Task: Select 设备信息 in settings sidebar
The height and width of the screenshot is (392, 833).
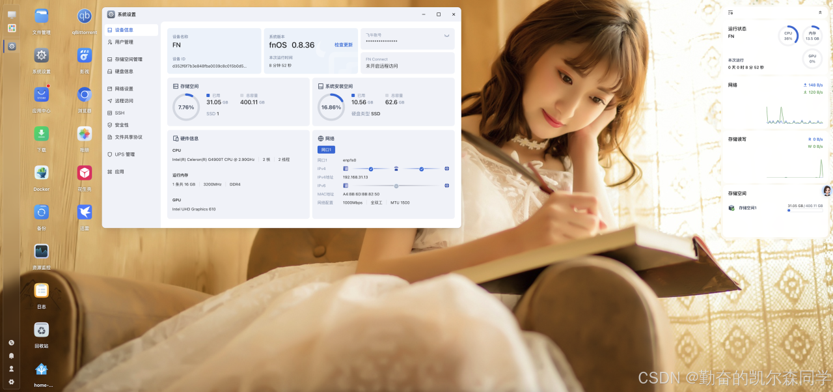Action: click(130, 30)
